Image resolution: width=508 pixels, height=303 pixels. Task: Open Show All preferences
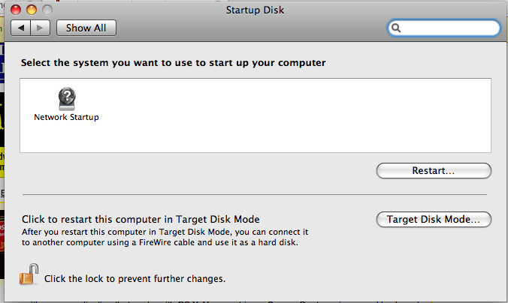[x=86, y=28]
